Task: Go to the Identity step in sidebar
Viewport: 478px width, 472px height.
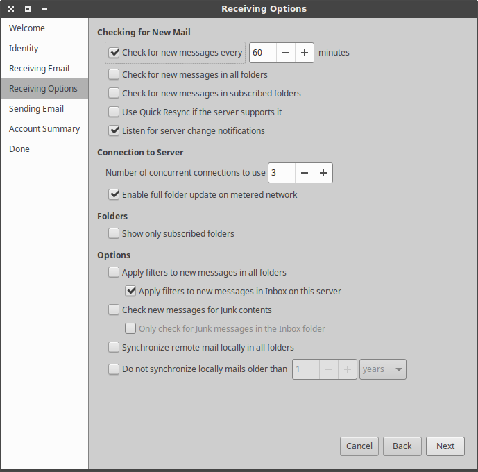Action: (24, 49)
